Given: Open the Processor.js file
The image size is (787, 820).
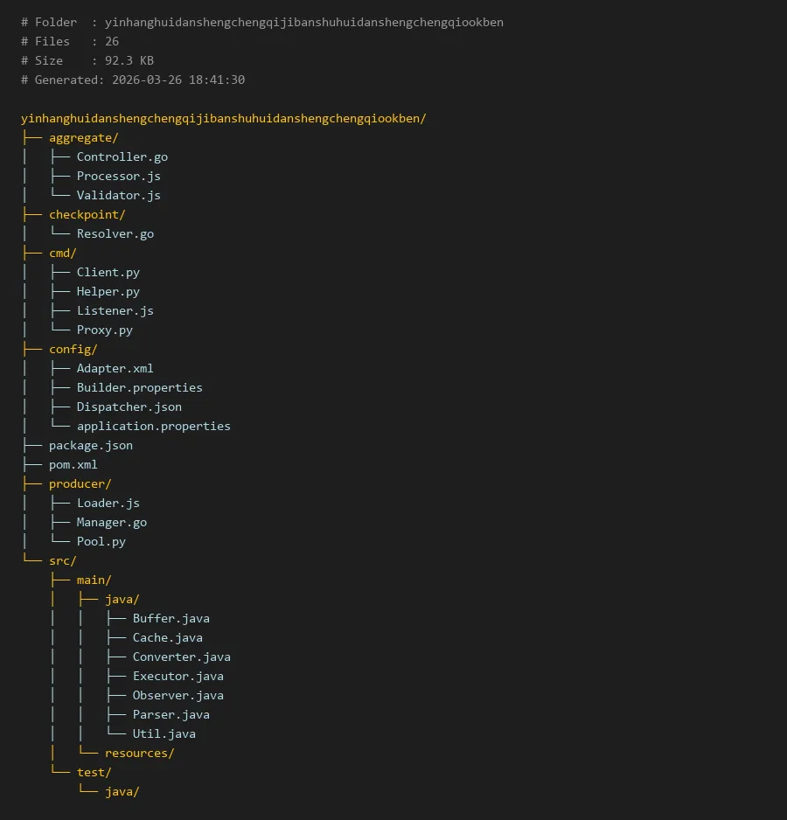Looking at the screenshot, I should coord(118,176).
